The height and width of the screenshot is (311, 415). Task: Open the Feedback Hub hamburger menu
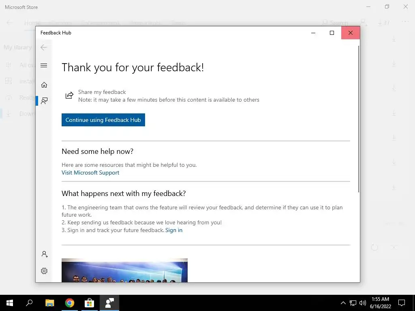(44, 65)
